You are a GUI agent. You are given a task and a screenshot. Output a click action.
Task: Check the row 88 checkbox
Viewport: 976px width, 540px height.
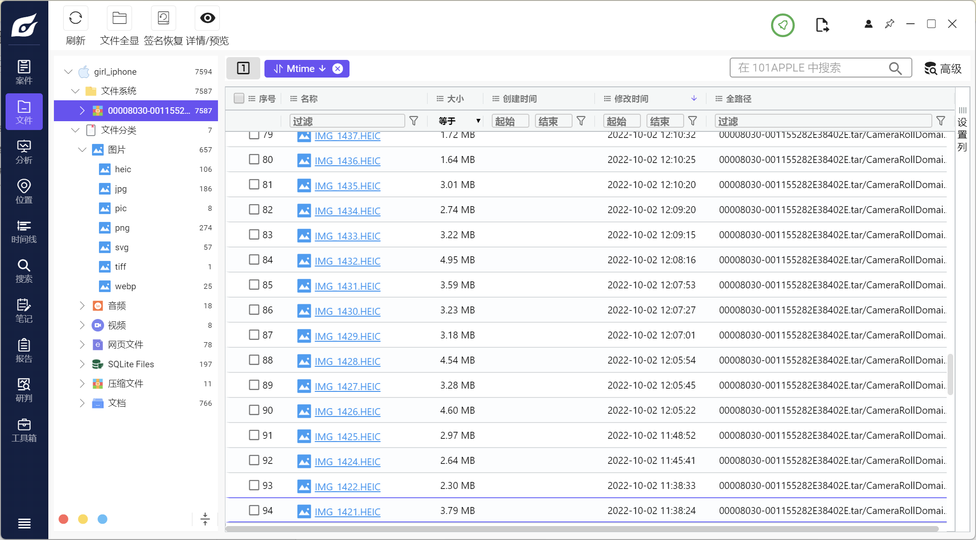(254, 360)
